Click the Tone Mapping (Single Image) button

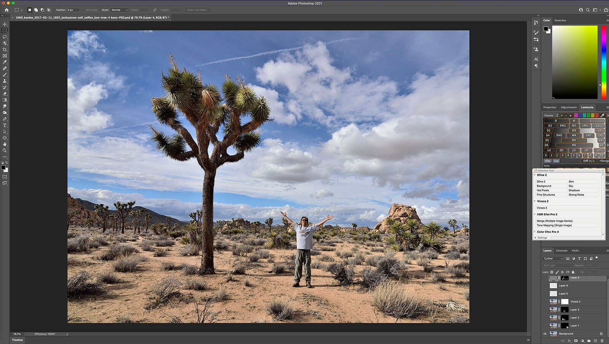click(x=554, y=225)
